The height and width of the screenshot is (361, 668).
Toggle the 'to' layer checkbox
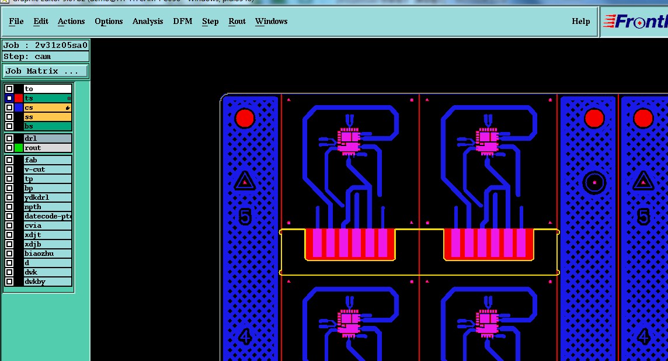pyautogui.click(x=9, y=89)
